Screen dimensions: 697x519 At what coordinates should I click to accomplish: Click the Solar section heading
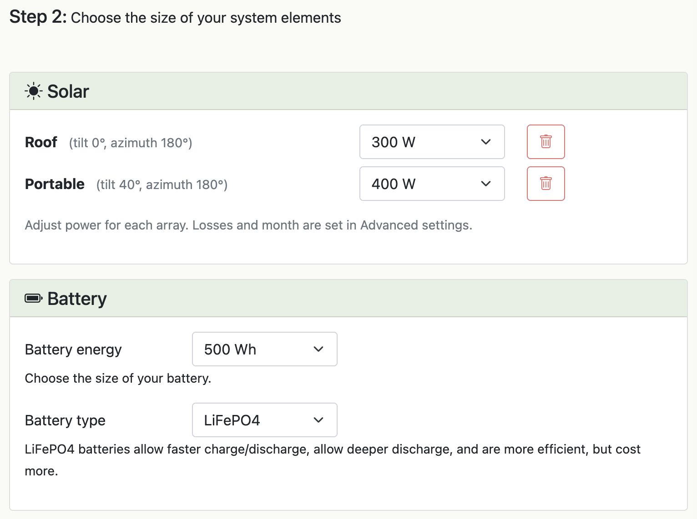click(68, 91)
